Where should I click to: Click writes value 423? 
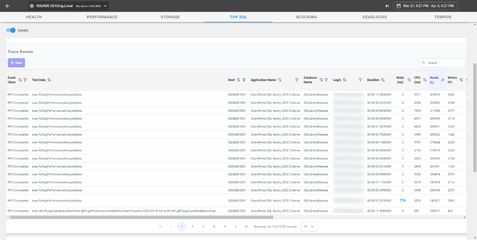pos(450,210)
